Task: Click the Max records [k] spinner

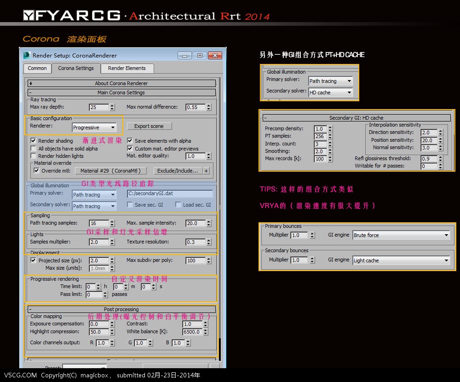Action: (330, 159)
